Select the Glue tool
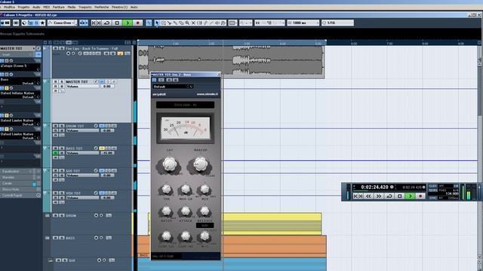Image resolution: width=483 pixels, height=271 pixels. pyautogui.click(x=175, y=23)
